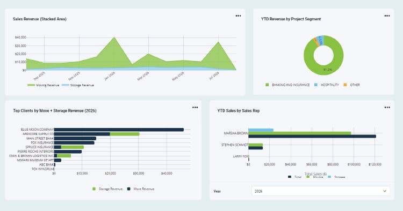
Task: Click the 'Year' field label
Action: tap(217, 191)
